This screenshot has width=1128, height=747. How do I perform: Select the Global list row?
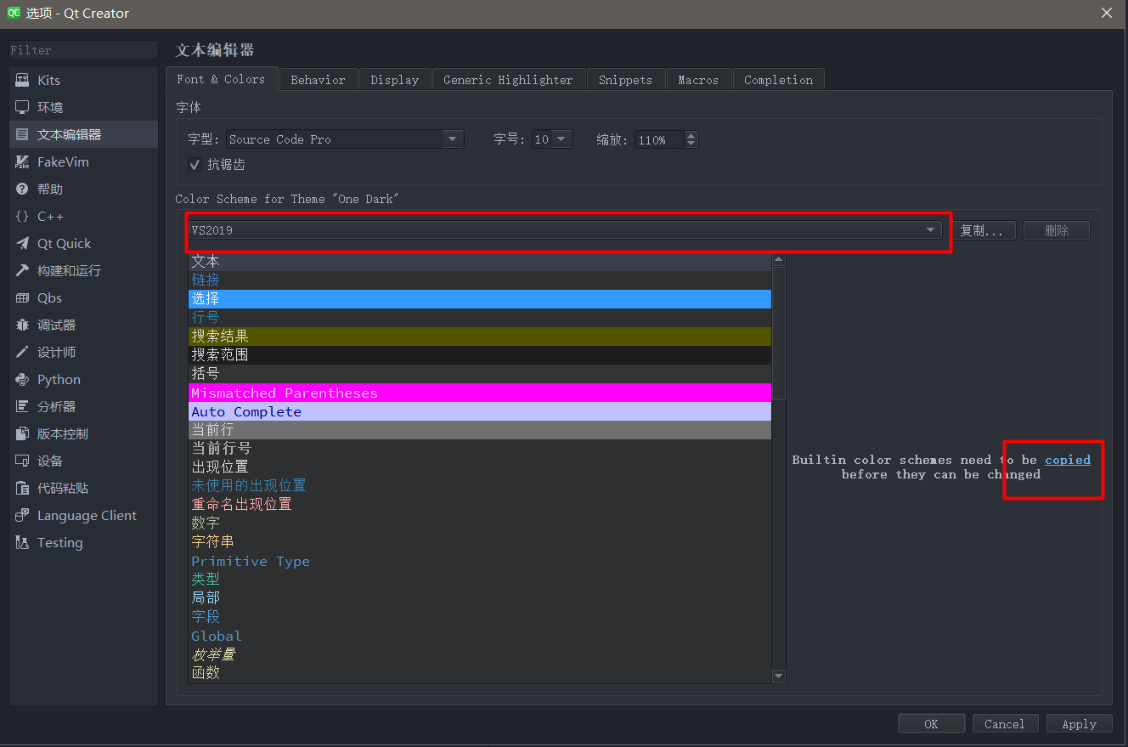480,636
